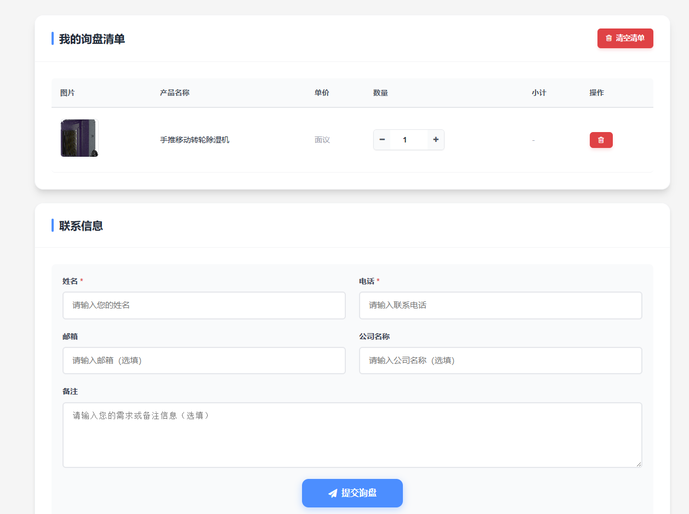The height and width of the screenshot is (514, 689).
Task: Click the 面议 price text
Action: pyautogui.click(x=322, y=140)
